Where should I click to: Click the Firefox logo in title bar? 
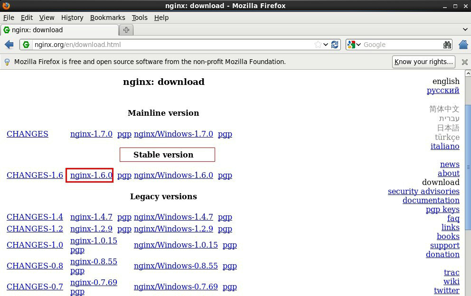(6, 5)
